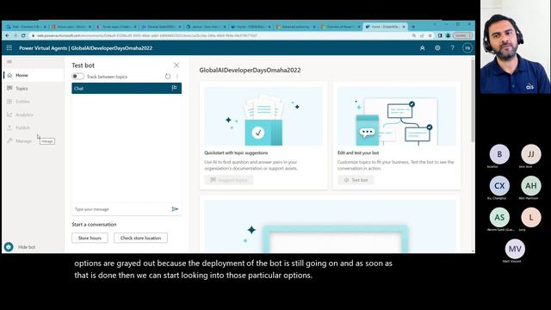Click Edit and test your bot title

358,153
